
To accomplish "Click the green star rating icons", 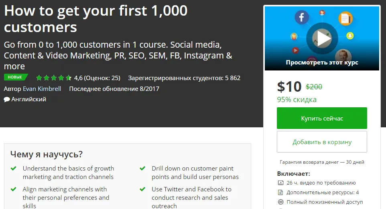I will (x=53, y=78).
